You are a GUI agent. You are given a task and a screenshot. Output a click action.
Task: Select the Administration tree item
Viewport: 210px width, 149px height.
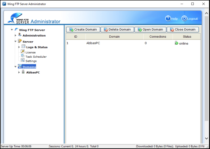(x=34, y=35)
